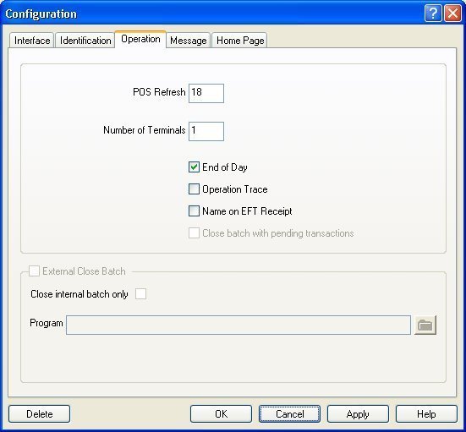The image size is (466, 432).
Task: Click the Apply button
Action: [x=358, y=414]
